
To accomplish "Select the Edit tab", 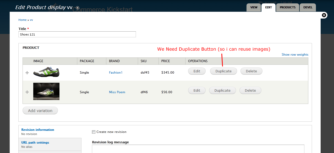I will tap(269, 7).
